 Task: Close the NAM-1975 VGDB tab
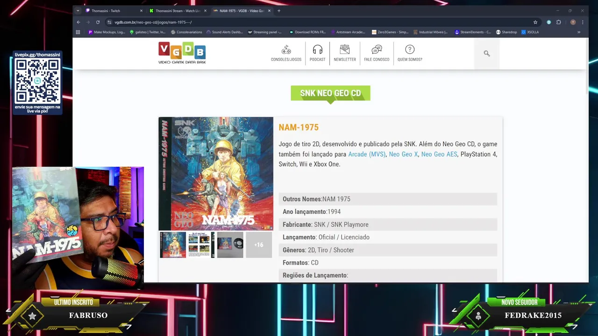(269, 11)
